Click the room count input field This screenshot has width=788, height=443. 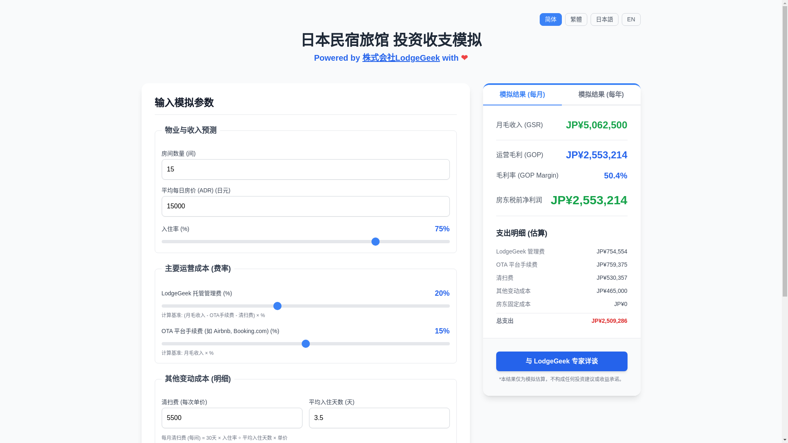(x=305, y=169)
